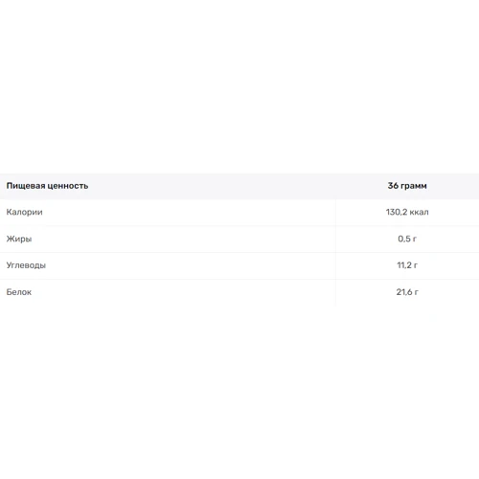
Task: Select the "11,2 г" carbohydrates value
Action: tap(407, 265)
